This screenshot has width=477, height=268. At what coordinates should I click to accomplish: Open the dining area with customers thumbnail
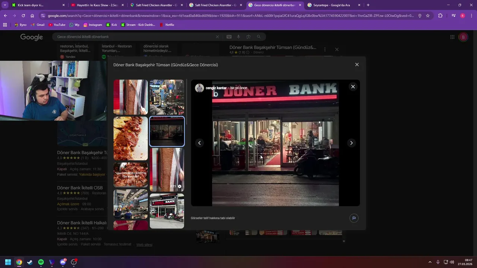(130, 204)
